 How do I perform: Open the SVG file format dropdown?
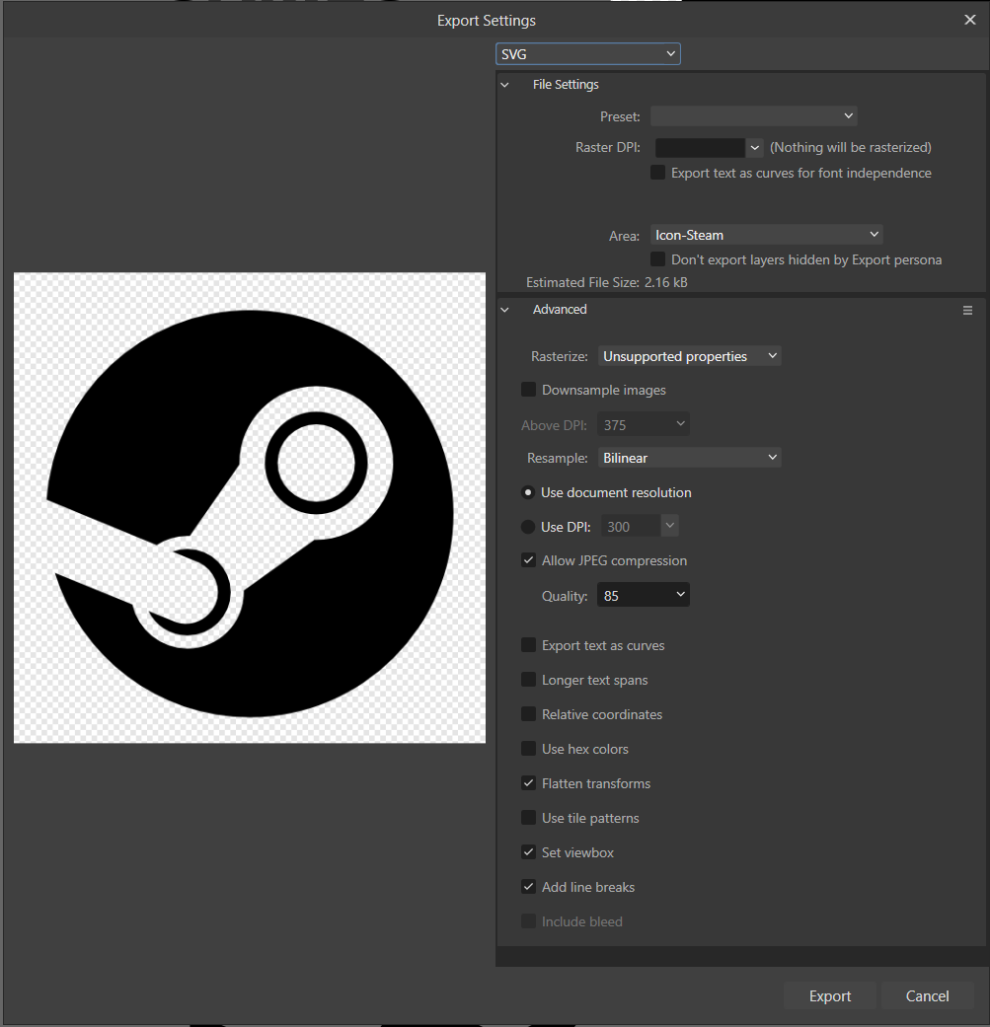pos(587,53)
